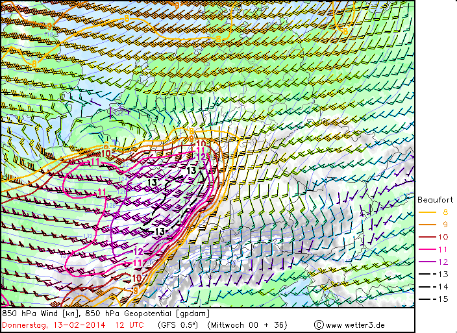Click the orange Beaufort 9 legend line

pyautogui.click(x=427, y=225)
